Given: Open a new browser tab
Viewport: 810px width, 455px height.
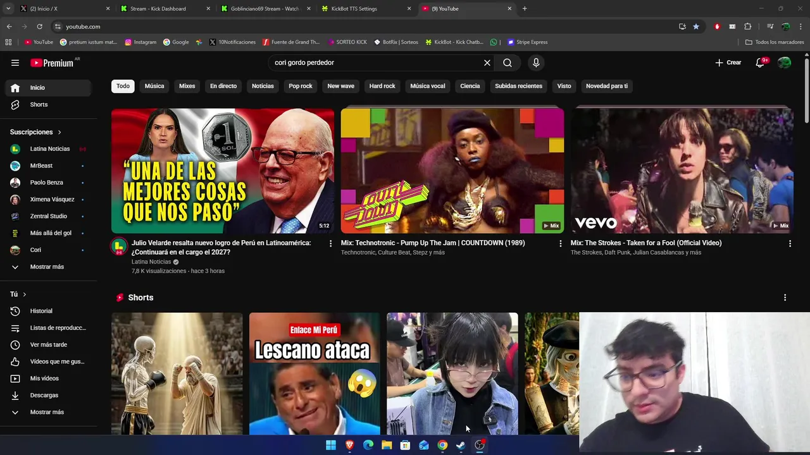Looking at the screenshot, I should point(525,9).
